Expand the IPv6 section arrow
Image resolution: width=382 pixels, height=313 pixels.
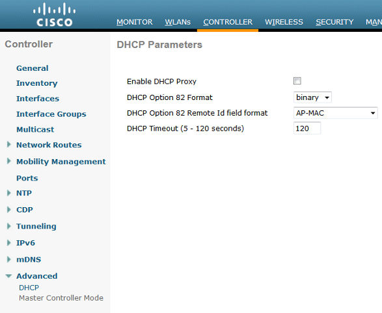(8, 243)
